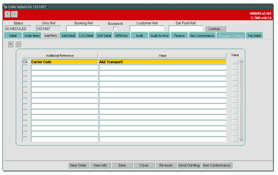Open the Order Items tab
Viewport: 278px width, 175px height.
point(32,36)
